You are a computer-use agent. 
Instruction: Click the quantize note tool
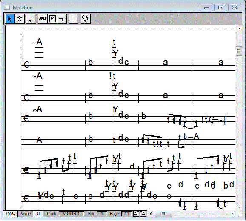pos(86,19)
